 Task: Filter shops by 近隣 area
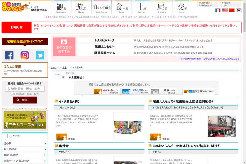coord(164,91)
